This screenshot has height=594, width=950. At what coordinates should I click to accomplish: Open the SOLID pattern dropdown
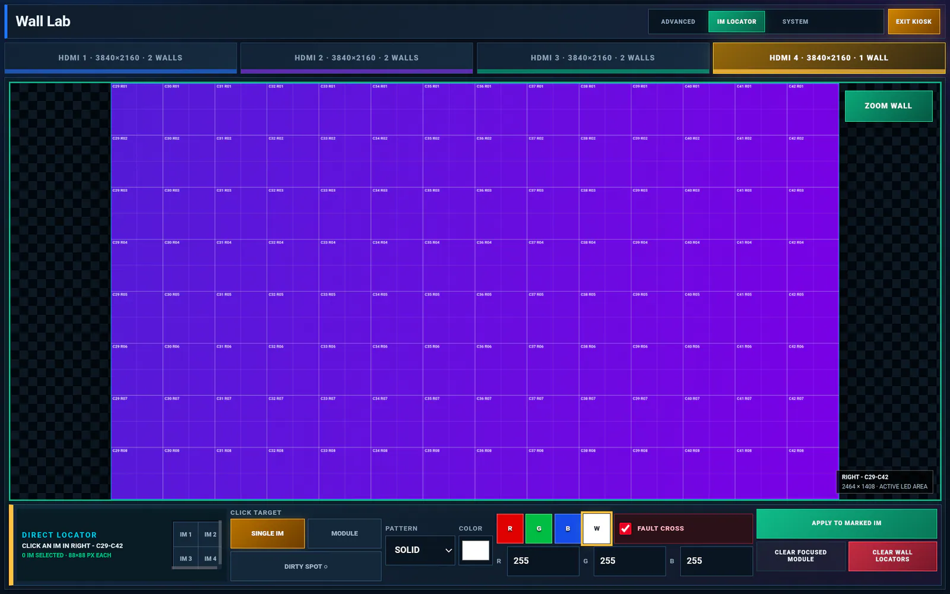pyautogui.click(x=420, y=550)
